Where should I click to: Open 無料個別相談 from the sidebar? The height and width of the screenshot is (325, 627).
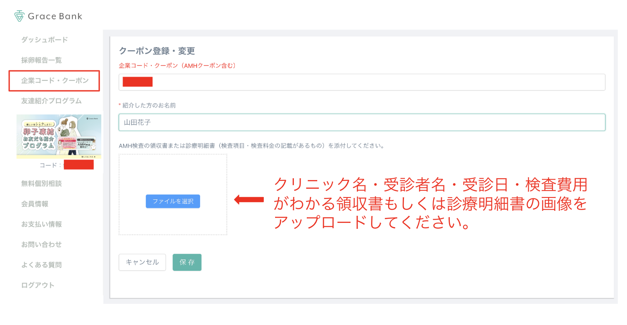pyautogui.click(x=42, y=183)
